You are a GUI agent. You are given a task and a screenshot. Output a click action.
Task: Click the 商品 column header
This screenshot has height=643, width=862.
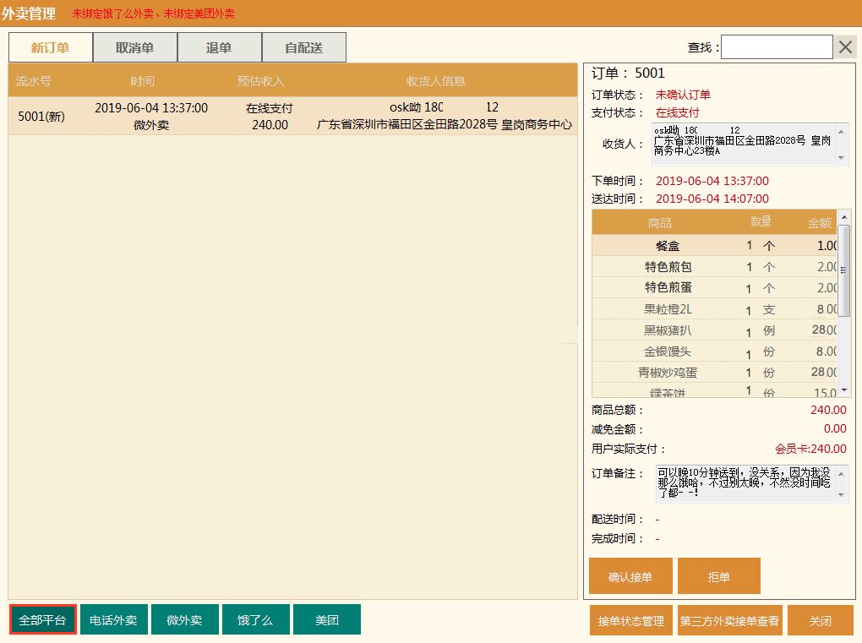[x=660, y=222]
